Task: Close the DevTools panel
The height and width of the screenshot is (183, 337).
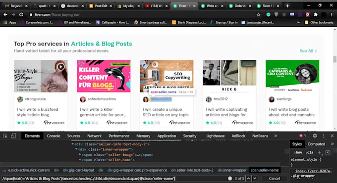Action: tap(332, 136)
